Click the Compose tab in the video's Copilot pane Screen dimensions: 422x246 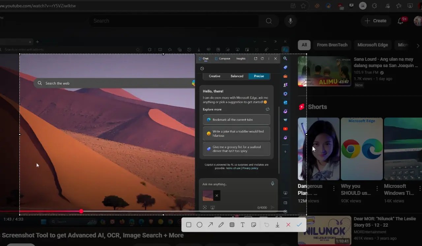(223, 59)
